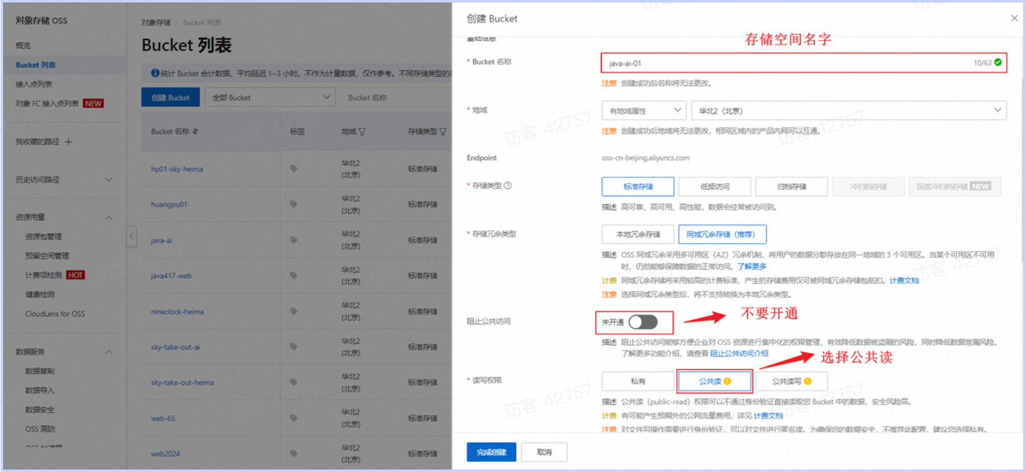The height and width of the screenshot is (472, 1025).
Task: Click the 完成创建 button
Action: [x=491, y=452]
